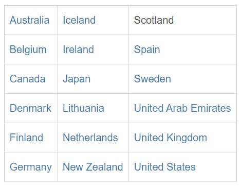Open the Australia link
Screen dimensions: 240x186
pos(29,20)
